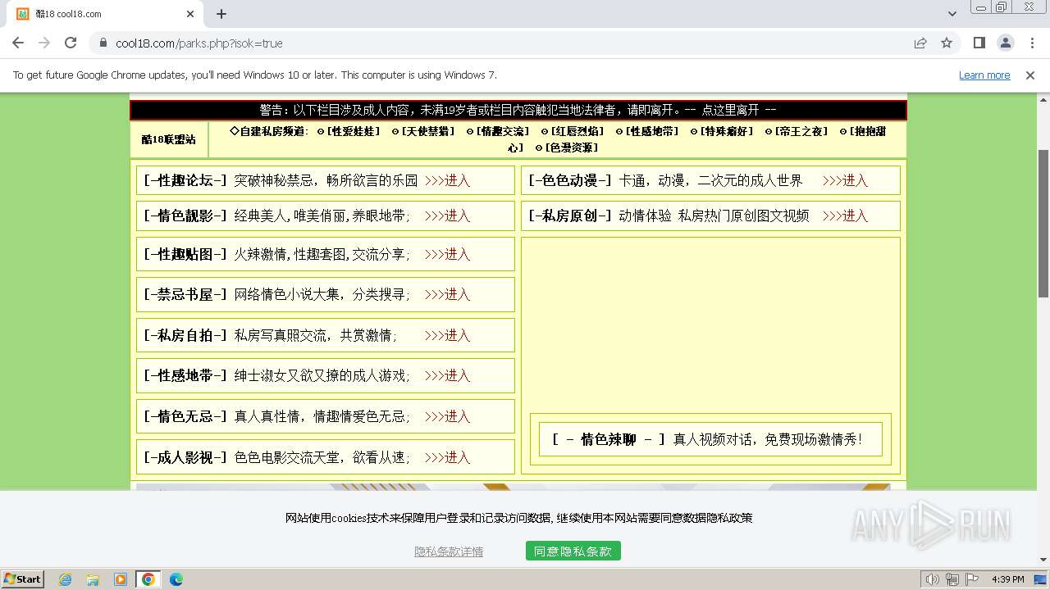Open the Chrome three-dot menu
This screenshot has width=1050, height=590.
click(1031, 43)
